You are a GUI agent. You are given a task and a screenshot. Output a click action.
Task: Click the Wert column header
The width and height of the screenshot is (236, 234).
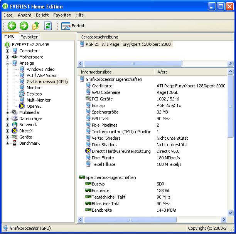click(190, 72)
